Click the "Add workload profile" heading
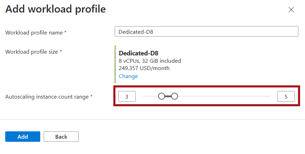Viewport: 305px width, 154px height. click(55, 9)
